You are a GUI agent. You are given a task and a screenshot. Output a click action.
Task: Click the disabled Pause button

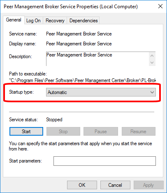coord(101,132)
